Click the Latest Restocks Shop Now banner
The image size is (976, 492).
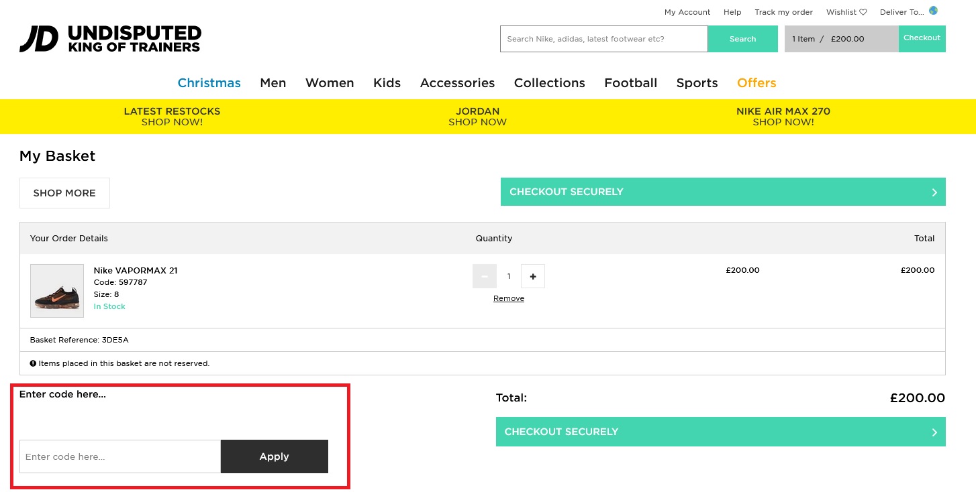tap(172, 117)
